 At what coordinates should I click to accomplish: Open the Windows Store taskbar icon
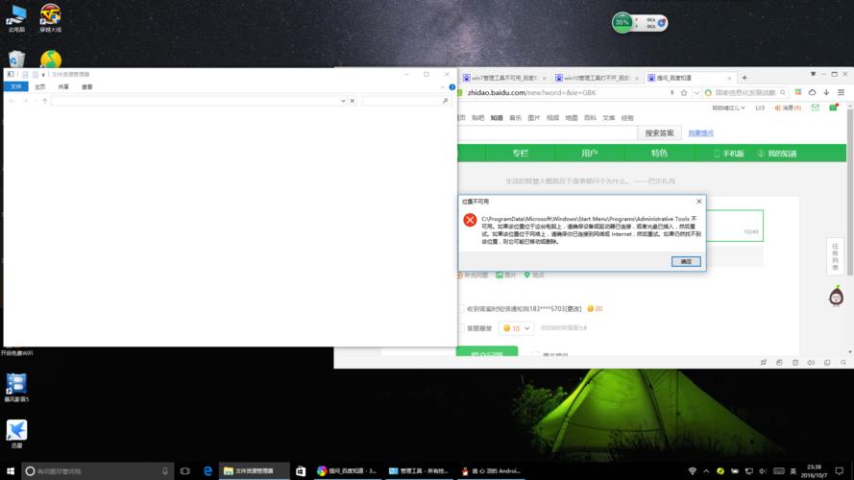tap(301, 471)
